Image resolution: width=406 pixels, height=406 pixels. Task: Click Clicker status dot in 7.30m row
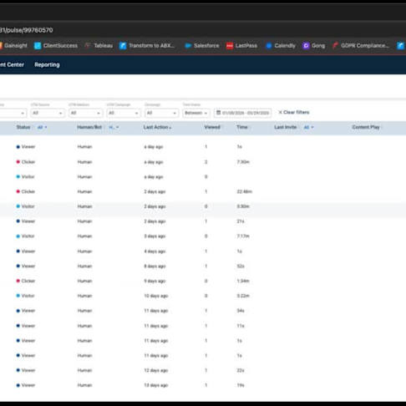tap(18, 162)
